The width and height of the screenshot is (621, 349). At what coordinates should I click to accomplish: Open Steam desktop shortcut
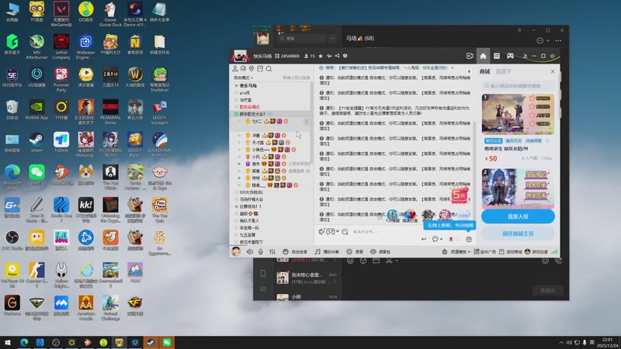36,143
